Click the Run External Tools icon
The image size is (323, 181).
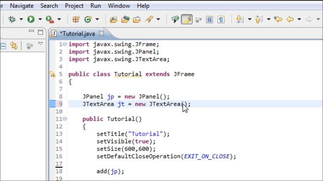50,19
